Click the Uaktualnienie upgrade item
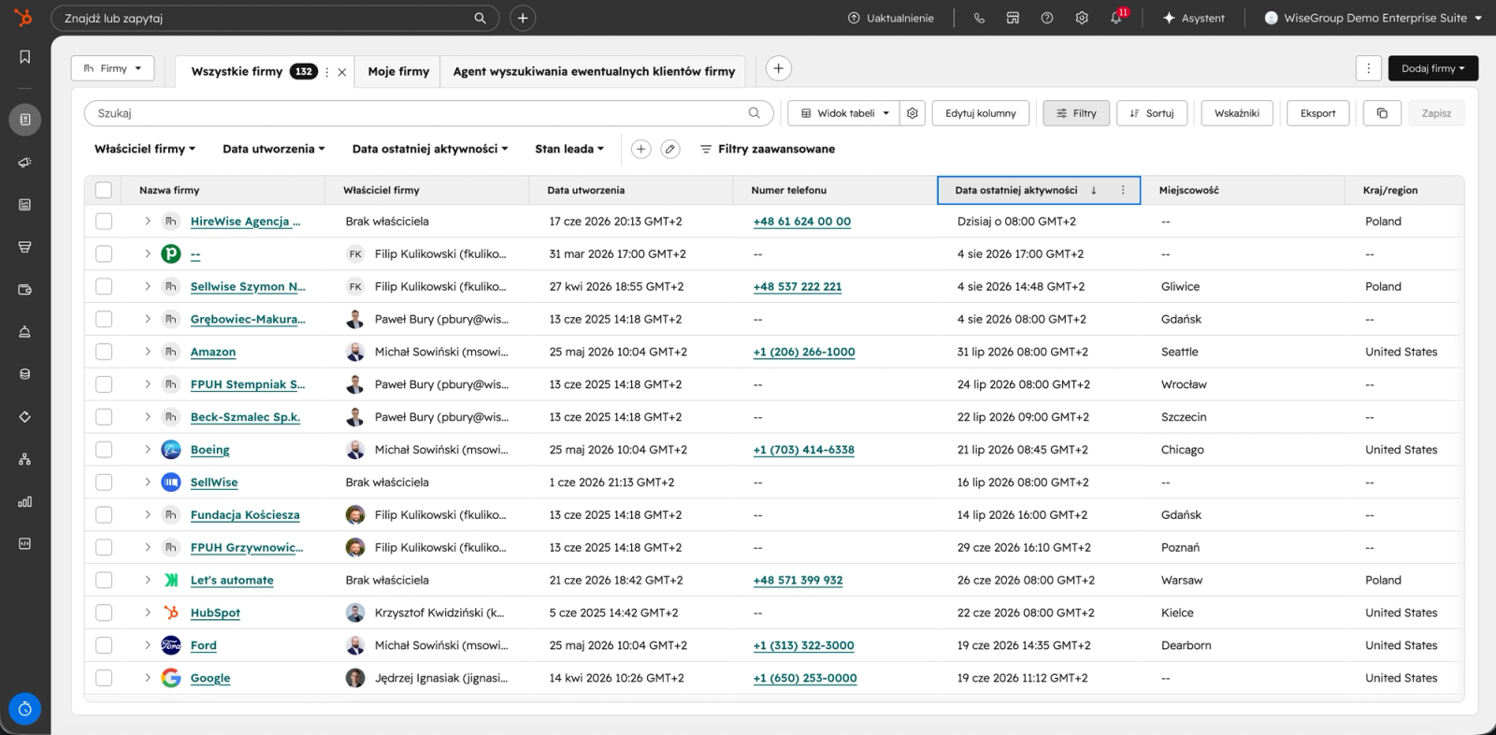 (890, 18)
